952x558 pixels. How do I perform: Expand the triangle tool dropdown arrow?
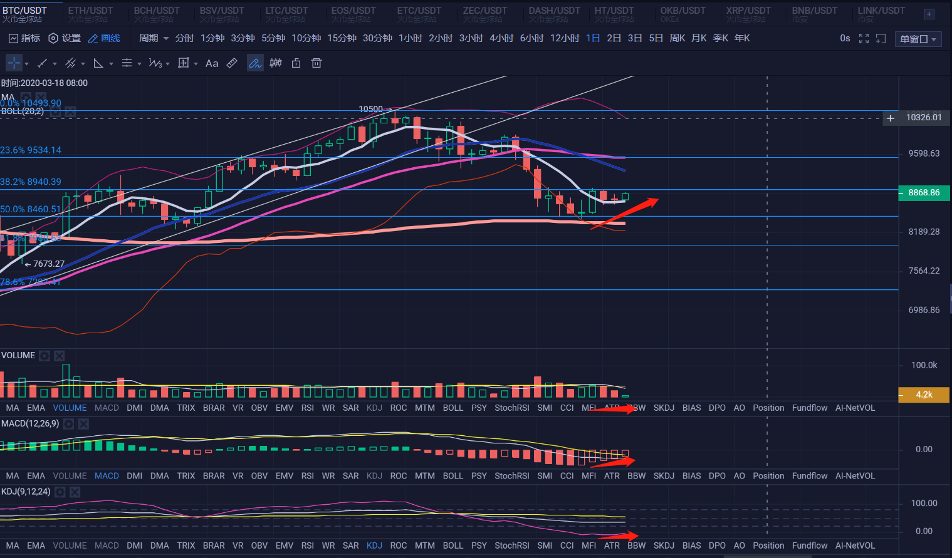(111, 64)
